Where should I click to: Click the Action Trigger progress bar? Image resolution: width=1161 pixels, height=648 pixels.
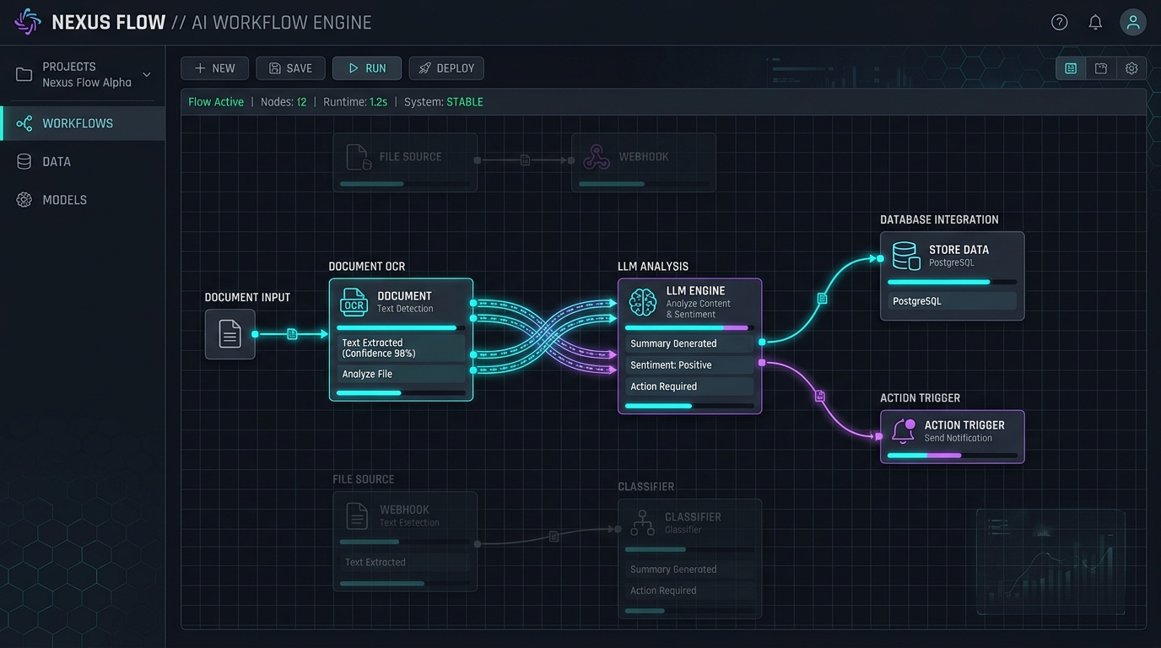(x=952, y=456)
